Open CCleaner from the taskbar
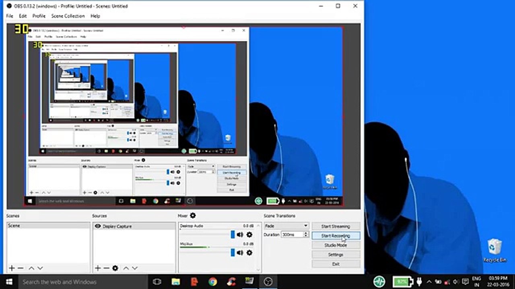This screenshot has height=289, width=515. point(231,282)
